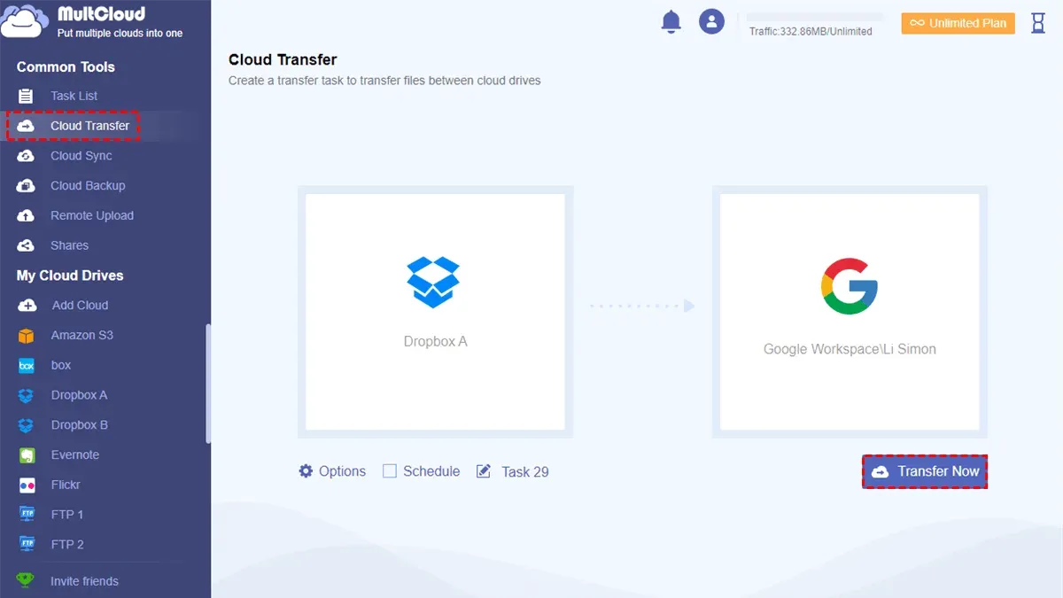Click the task name edit pencil icon
This screenshot has height=598, width=1063.
click(484, 471)
